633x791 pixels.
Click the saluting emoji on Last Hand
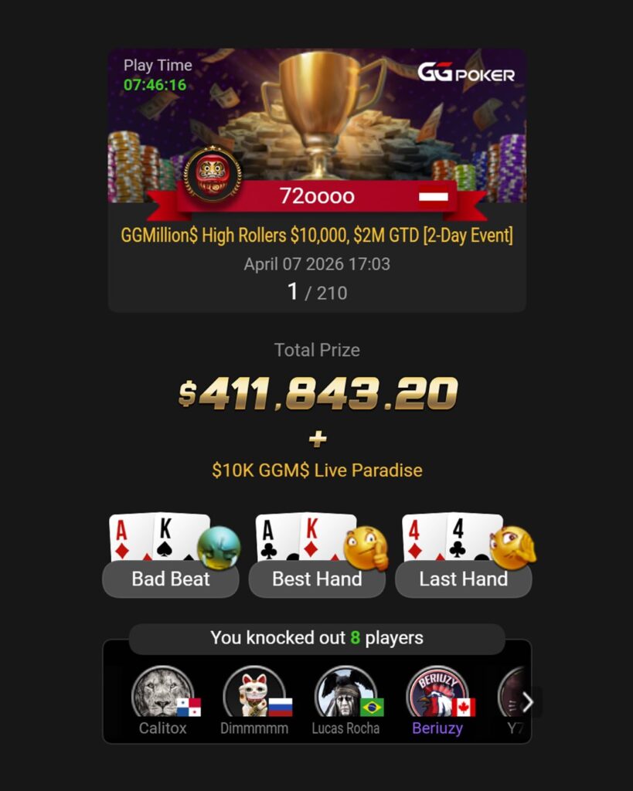pyautogui.click(x=512, y=548)
